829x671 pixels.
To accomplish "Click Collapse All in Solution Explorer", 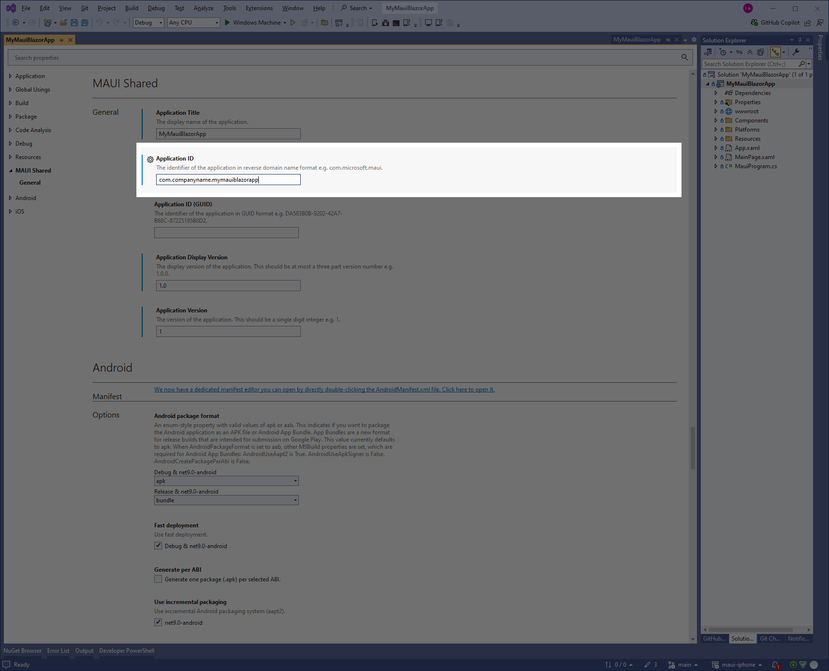I will coord(750,52).
